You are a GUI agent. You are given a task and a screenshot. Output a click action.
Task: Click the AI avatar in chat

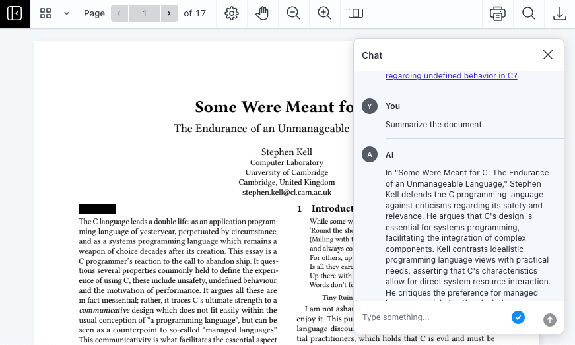(x=370, y=154)
